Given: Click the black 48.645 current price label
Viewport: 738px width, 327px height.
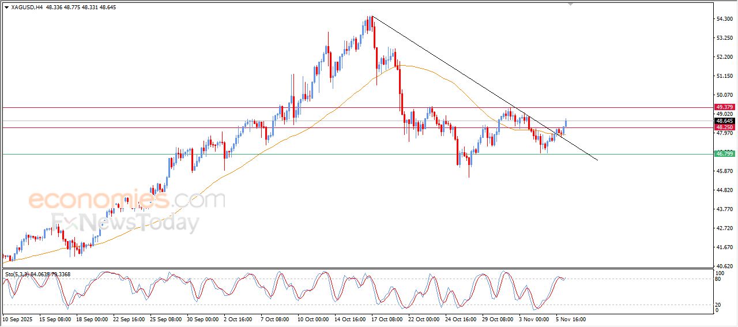Looking at the screenshot, I should tap(724, 121).
